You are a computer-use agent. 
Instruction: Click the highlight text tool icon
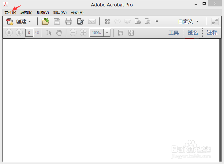click(127, 22)
